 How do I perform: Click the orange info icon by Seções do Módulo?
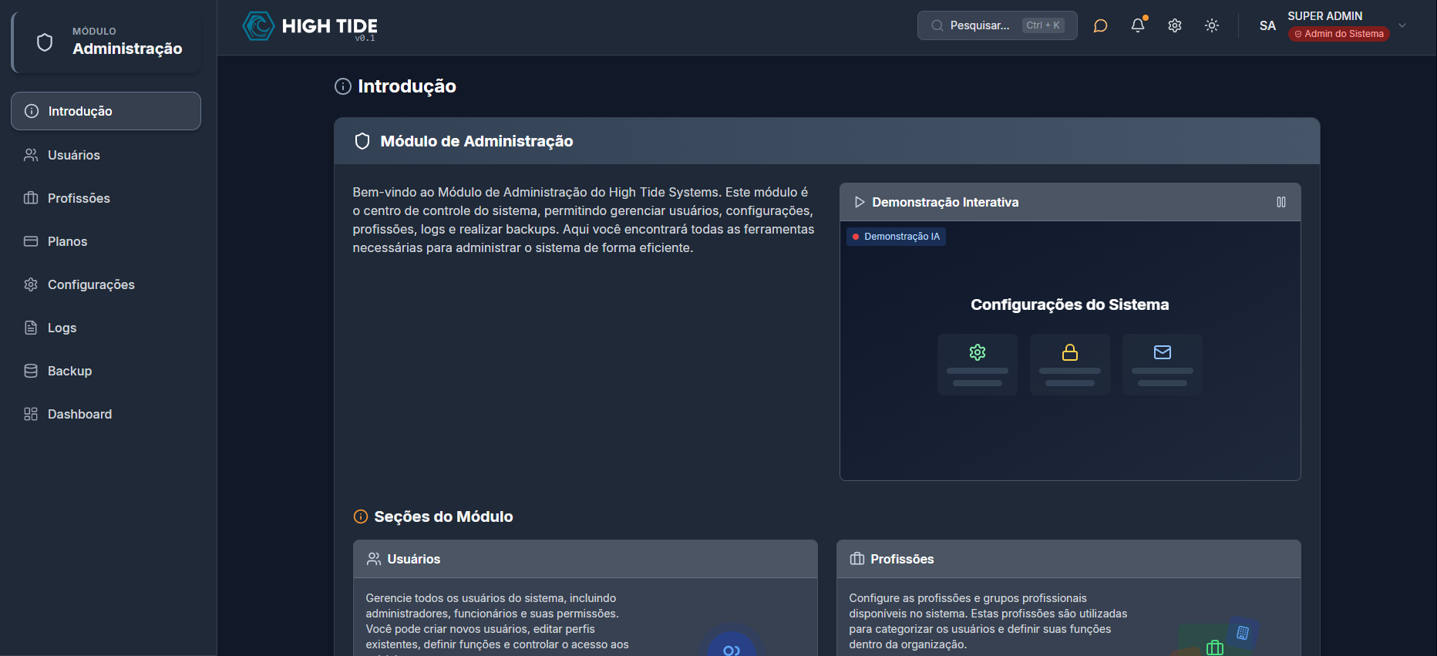[361, 516]
